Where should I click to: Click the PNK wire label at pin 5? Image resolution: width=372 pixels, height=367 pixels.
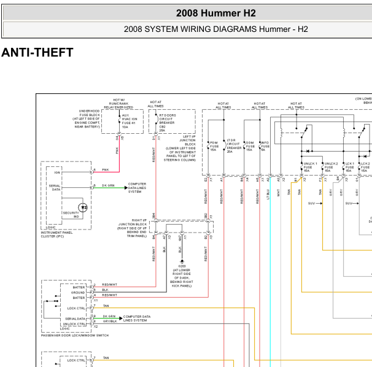point(106,170)
